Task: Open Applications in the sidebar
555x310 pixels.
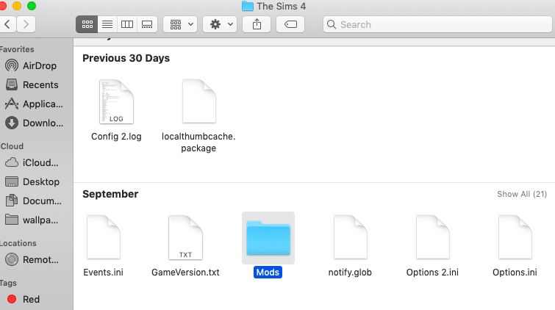Action: (x=35, y=104)
